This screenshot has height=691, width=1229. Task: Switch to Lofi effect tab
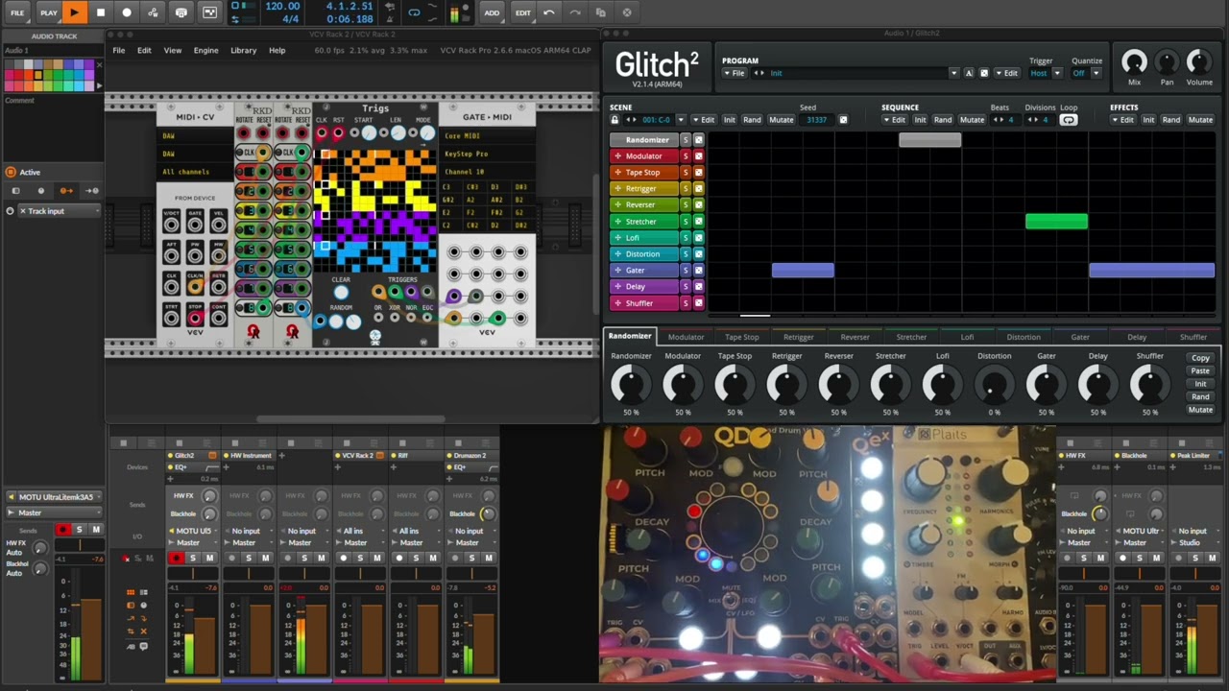click(967, 337)
